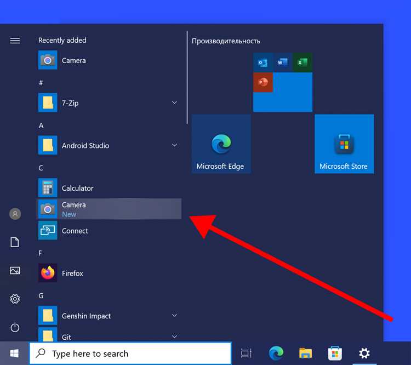Screen dimensions: 411x365
Task: Open Settings gear in Start sidebar
Action: [x=15, y=299]
